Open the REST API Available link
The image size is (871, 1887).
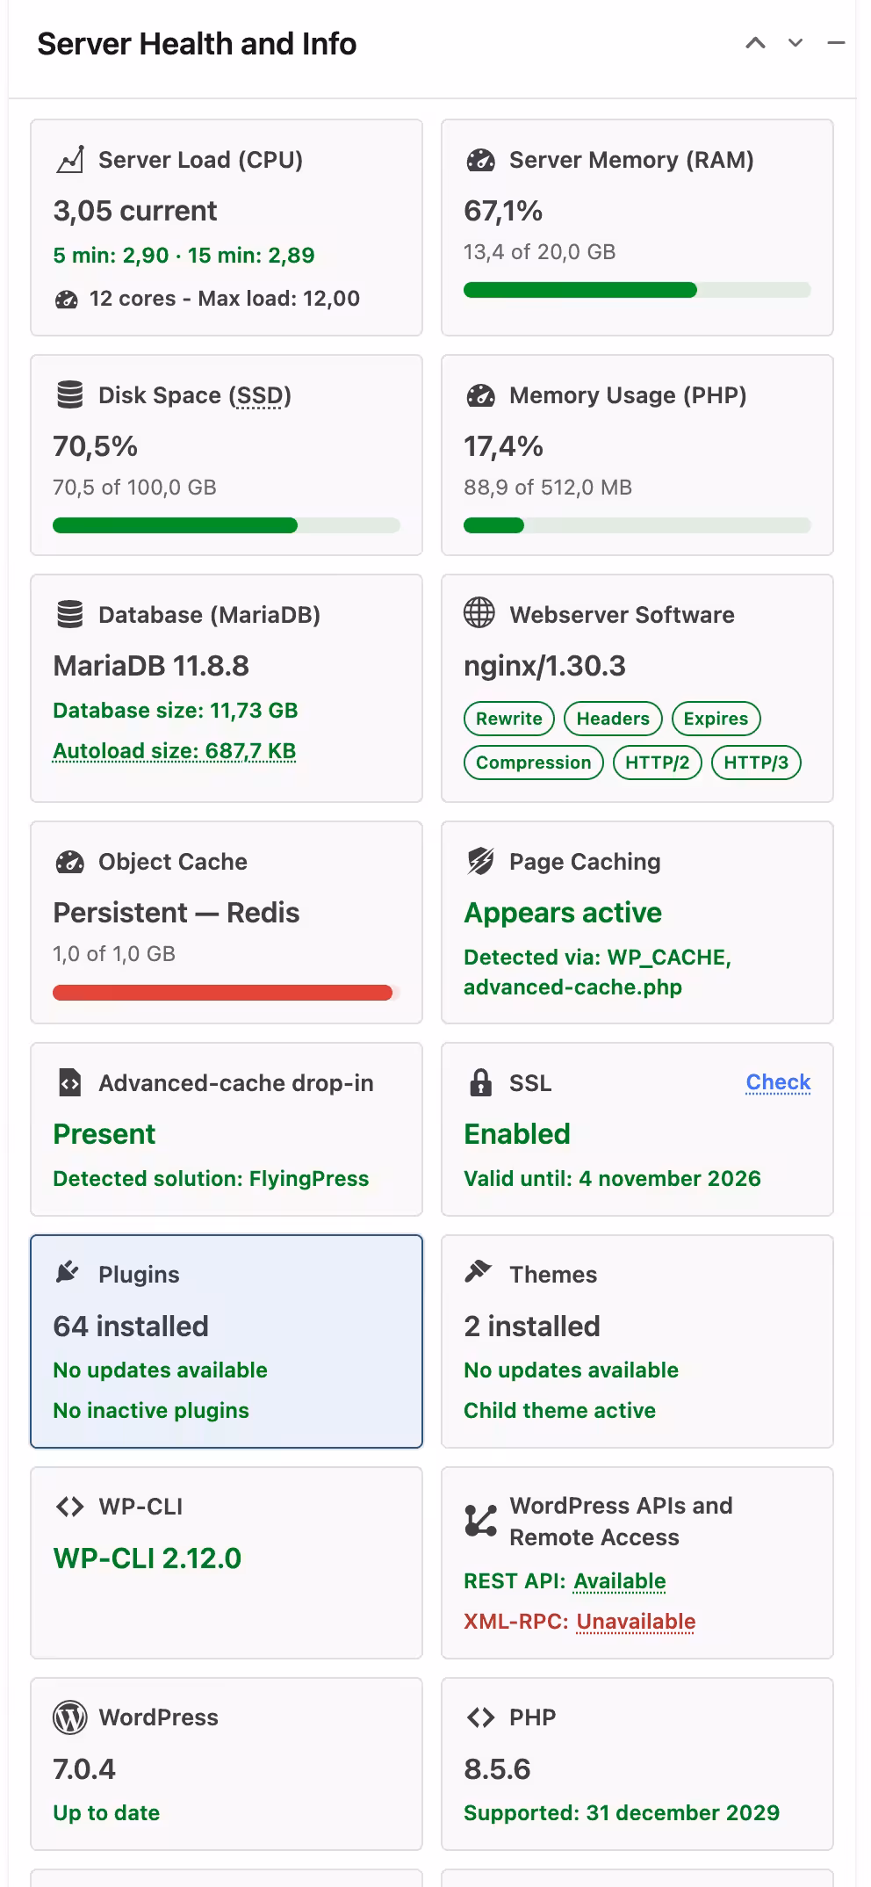[x=620, y=1581]
